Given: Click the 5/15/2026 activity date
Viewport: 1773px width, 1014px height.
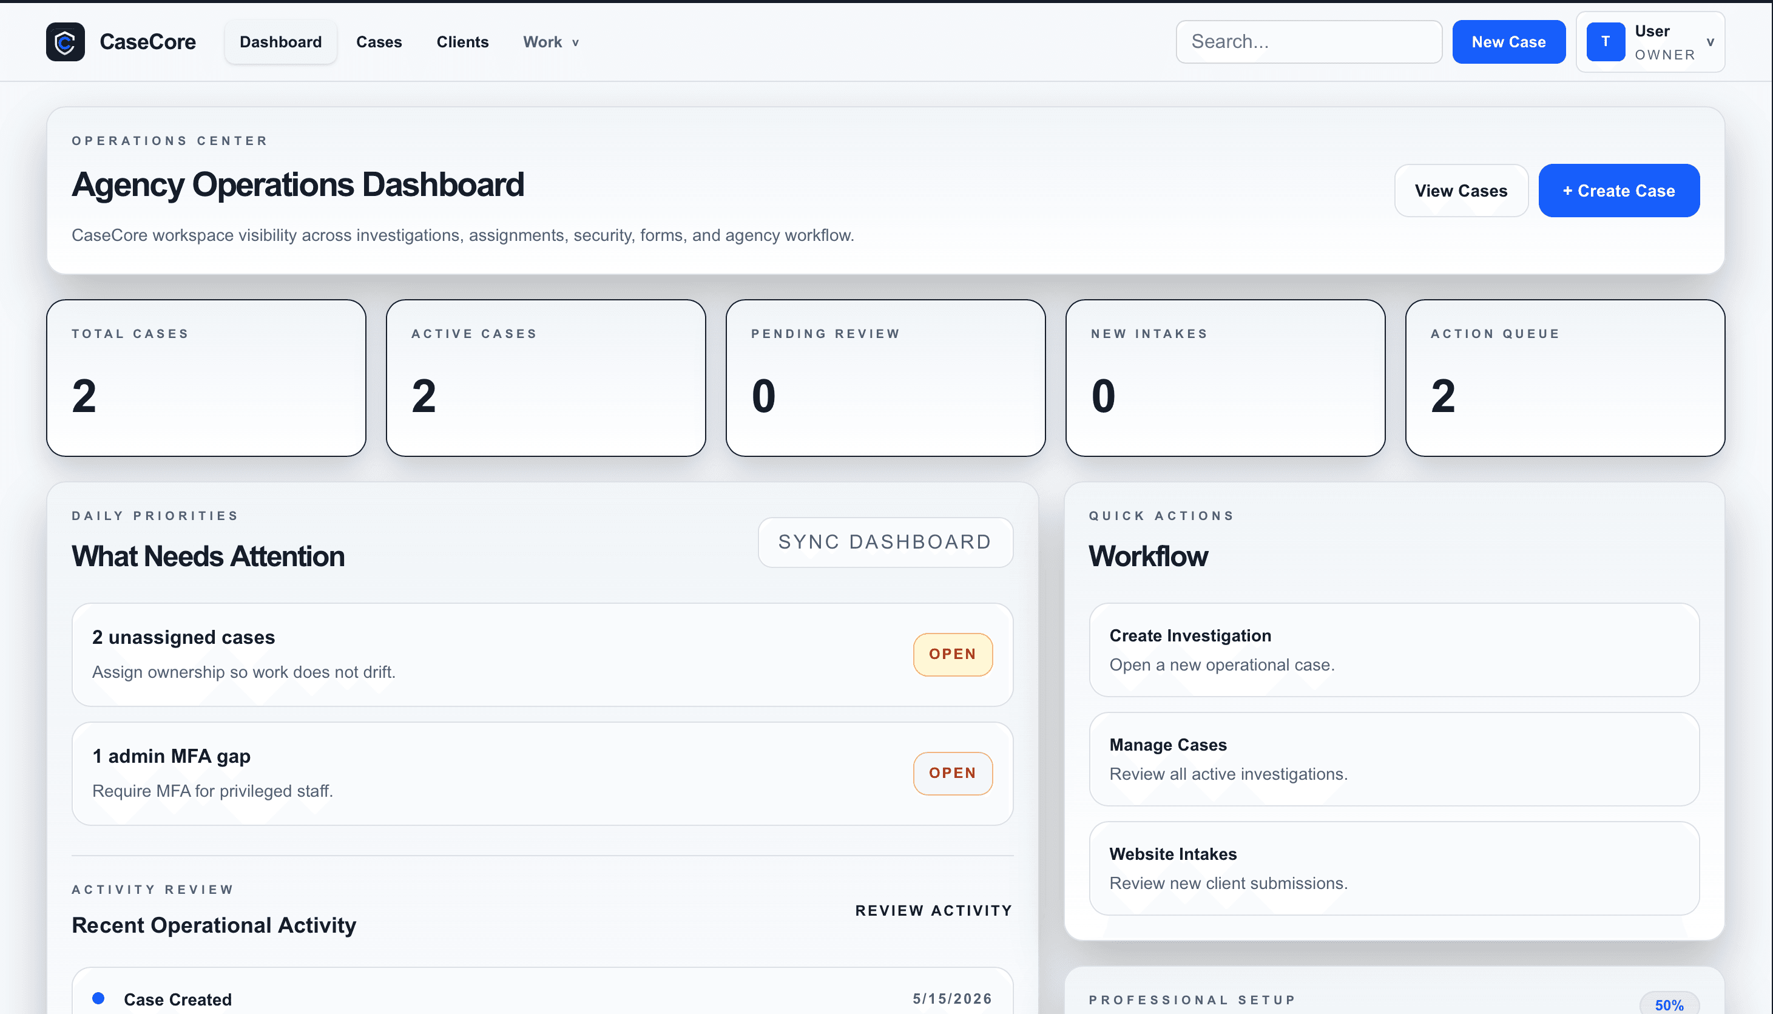Looking at the screenshot, I should (x=952, y=998).
